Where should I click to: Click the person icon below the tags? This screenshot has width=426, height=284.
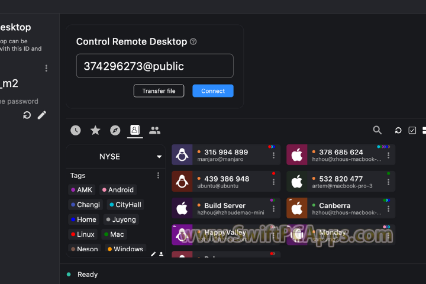tap(162, 254)
